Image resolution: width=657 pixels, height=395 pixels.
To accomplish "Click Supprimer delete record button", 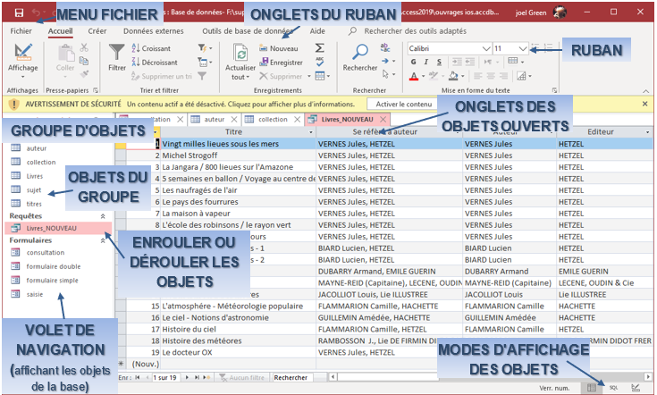I will point(281,76).
